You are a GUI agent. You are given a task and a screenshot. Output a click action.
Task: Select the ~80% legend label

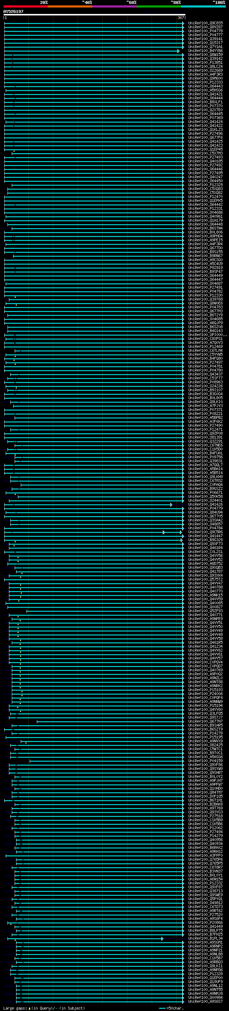(x=175, y=3)
